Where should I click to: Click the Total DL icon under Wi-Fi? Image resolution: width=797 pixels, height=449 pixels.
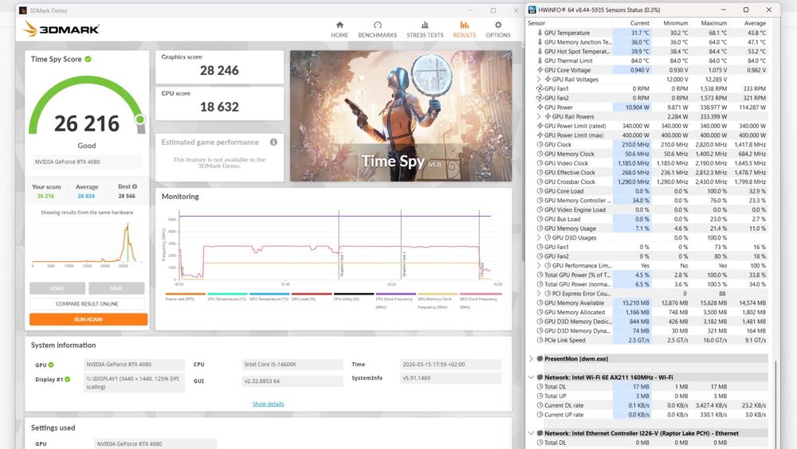[x=540, y=387]
